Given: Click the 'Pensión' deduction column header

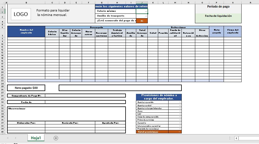Looking at the screenshot, I should pos(163,33).
